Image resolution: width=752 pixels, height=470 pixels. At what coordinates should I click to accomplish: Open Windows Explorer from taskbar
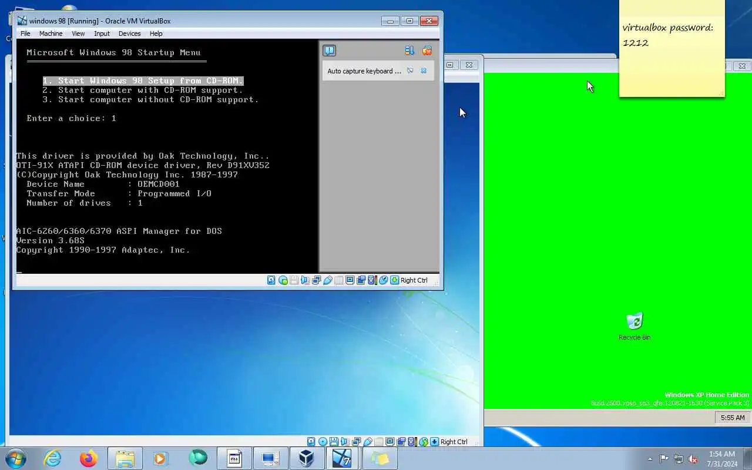125,458
